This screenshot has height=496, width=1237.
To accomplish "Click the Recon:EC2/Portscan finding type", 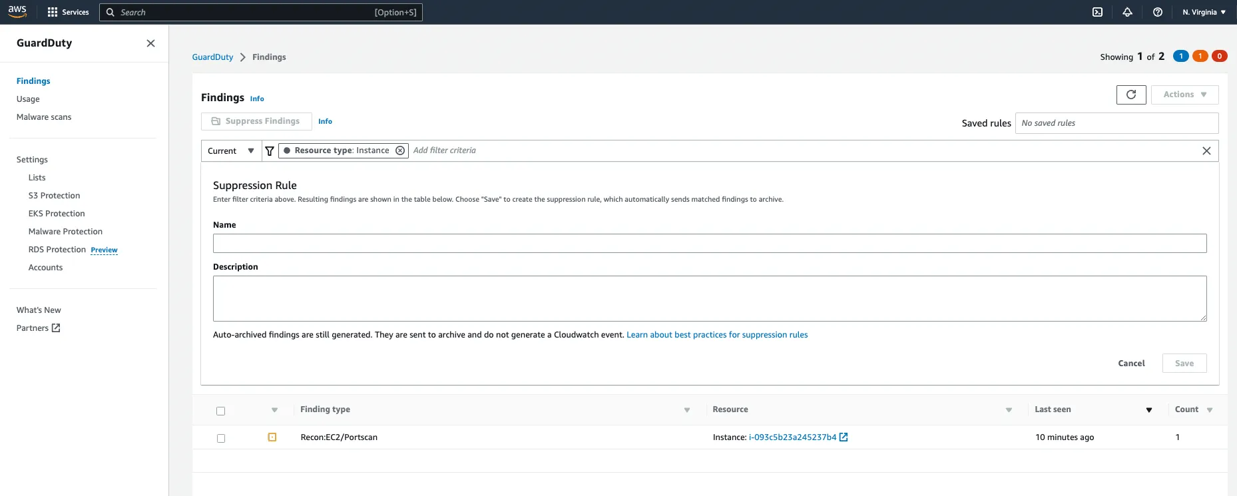I will [339, 437].
